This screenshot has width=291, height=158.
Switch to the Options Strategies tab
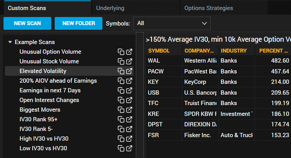224,8
